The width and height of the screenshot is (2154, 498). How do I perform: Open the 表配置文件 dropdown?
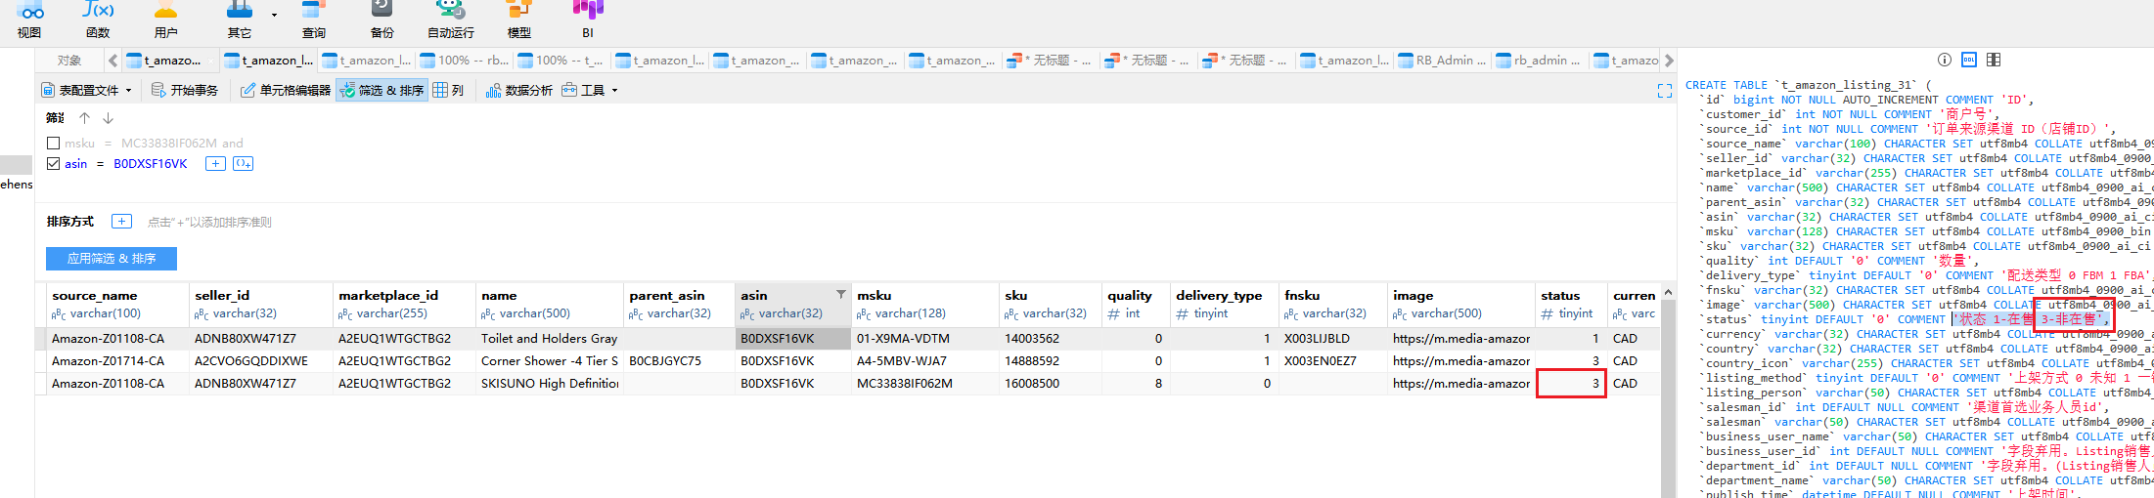(86, 90)
